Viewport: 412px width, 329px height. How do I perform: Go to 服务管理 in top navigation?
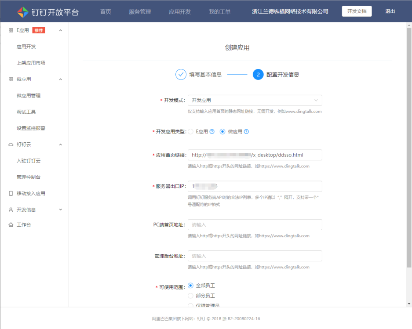click(x=140, y=11)
